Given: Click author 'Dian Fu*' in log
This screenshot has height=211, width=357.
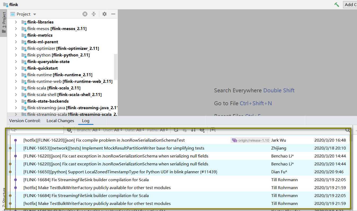Looking at the screenshot, I should click(x=279, y=172).
